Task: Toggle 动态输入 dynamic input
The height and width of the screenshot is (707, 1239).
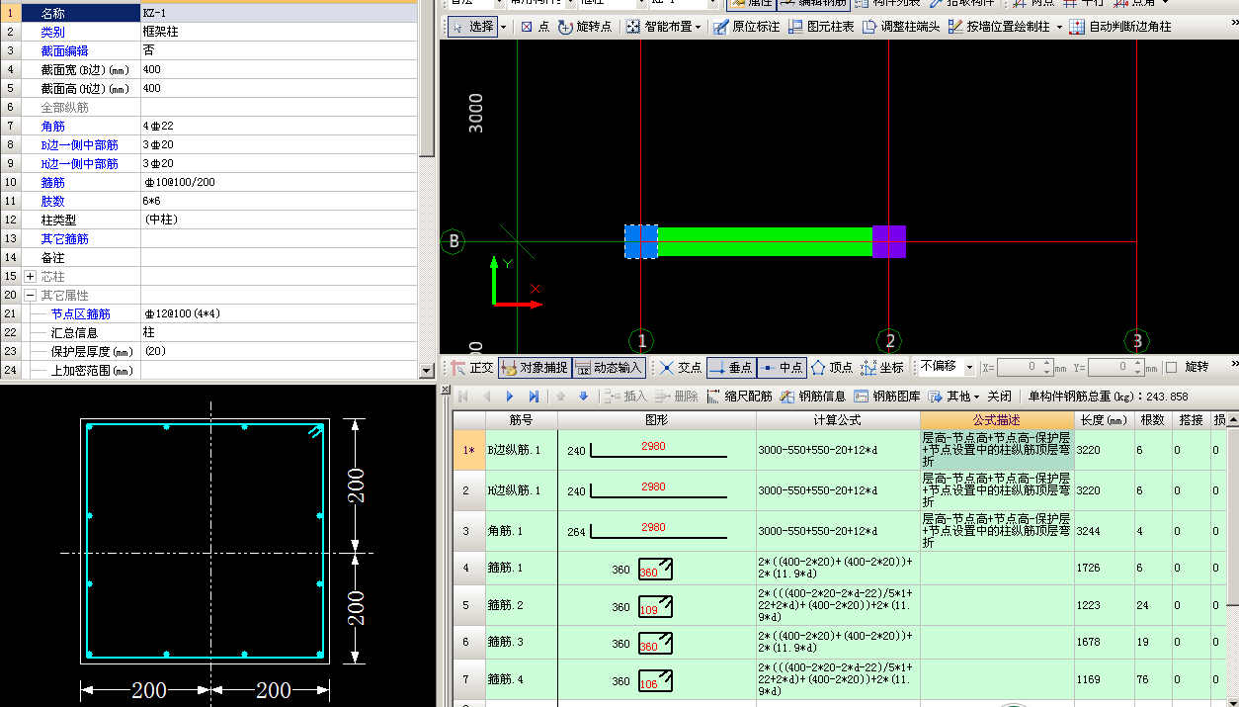Action: pos(609,367)
